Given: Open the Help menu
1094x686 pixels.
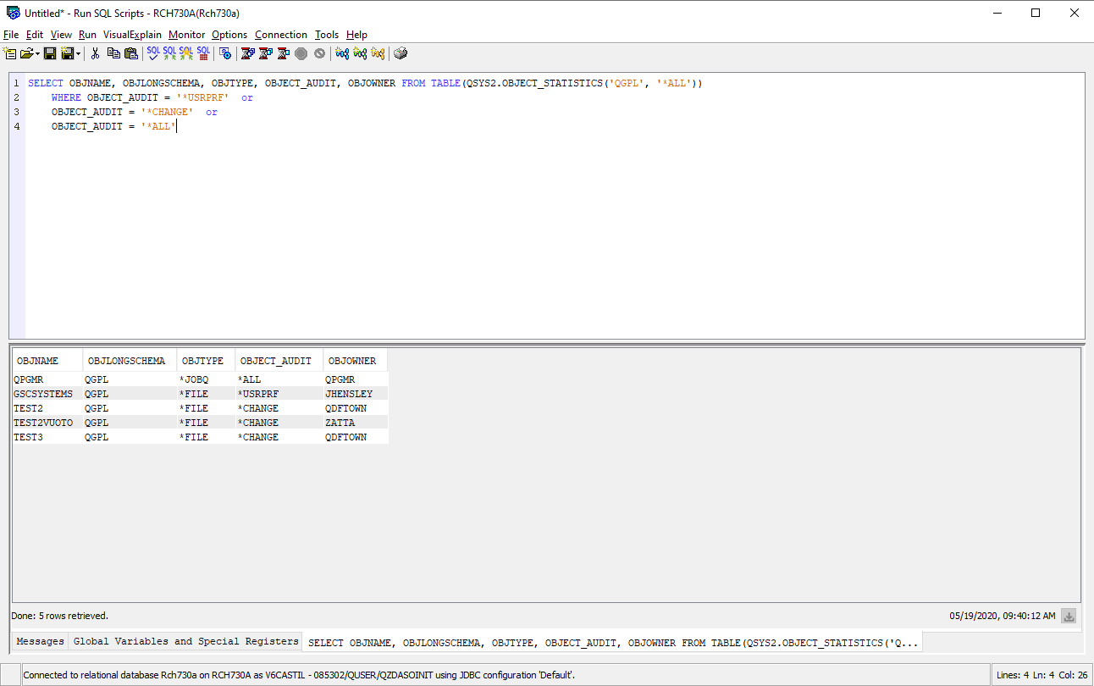Looking at the screenshot, I should point(357,35).
